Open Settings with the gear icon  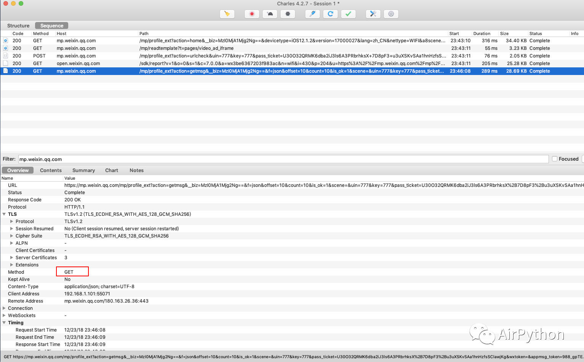(x=391, y=14)
